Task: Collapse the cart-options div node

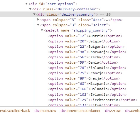Action: tap(26, 4)
